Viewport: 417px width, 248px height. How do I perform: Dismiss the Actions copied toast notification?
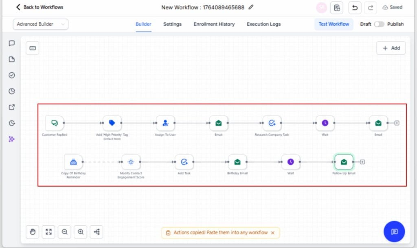[272, 233]
